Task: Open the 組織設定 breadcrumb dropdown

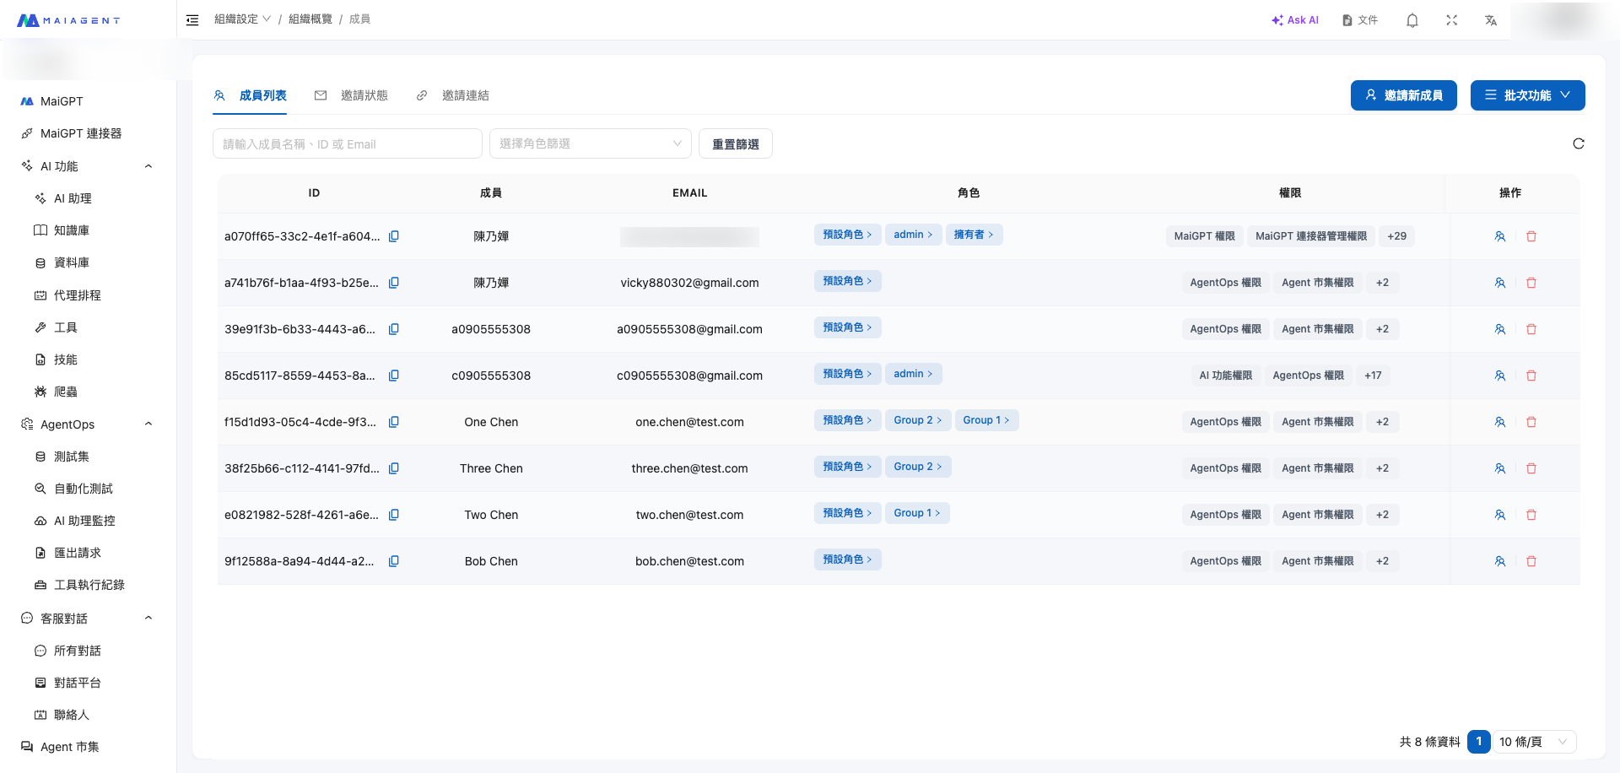Action: [x=242, y=18]
